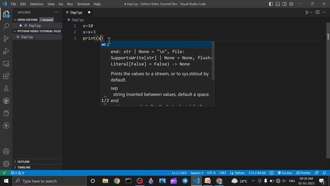Open the Remote Explorer view

[6, 64]
